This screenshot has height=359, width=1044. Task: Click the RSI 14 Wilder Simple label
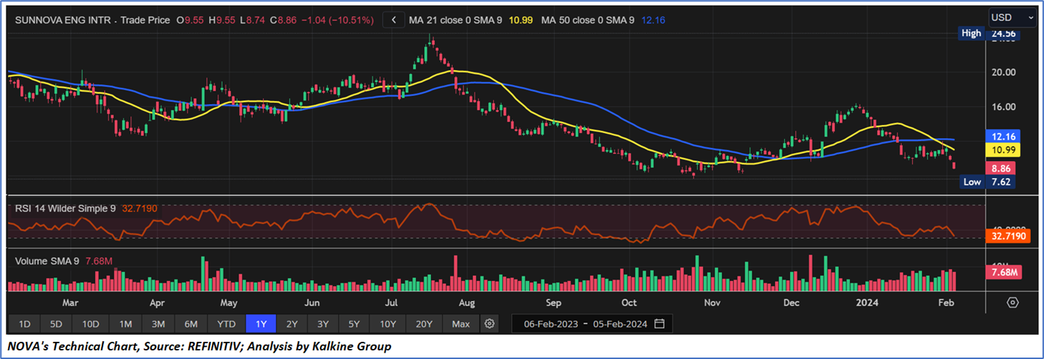(x=64, y=208)
